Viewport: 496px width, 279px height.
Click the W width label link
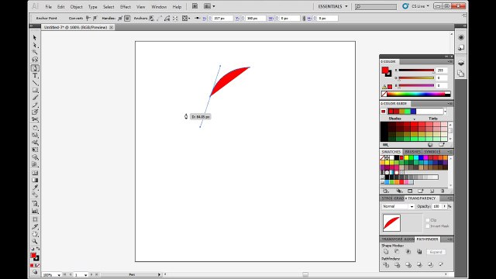click(x=270, y=19)
